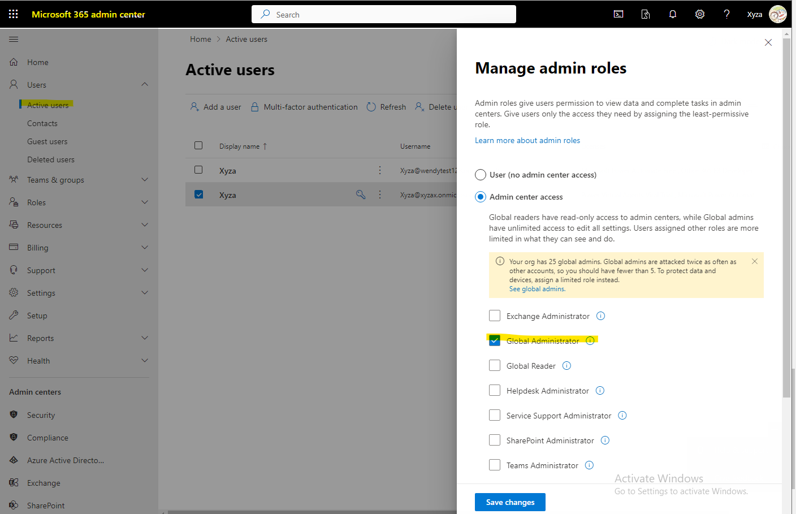The image size is (796, 514).
Task: Uncheck the Global Administrator role
Action: (495, 340)
